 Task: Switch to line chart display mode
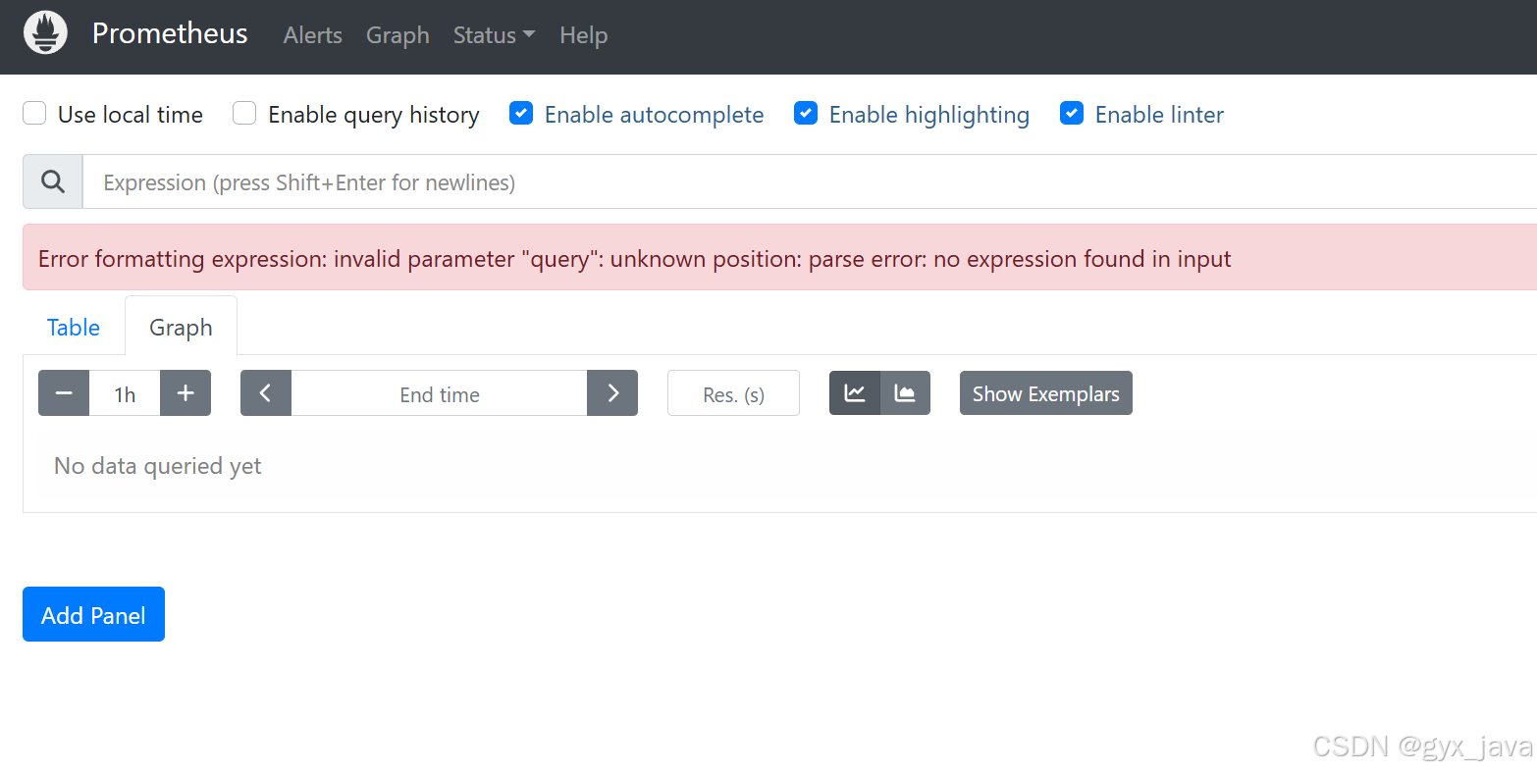click(855, 393)
